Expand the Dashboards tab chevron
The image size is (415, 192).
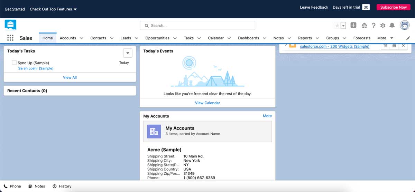click(x=265, y=38)
